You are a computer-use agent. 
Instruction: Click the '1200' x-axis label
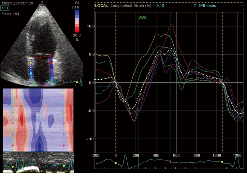[x=237, y=156]
